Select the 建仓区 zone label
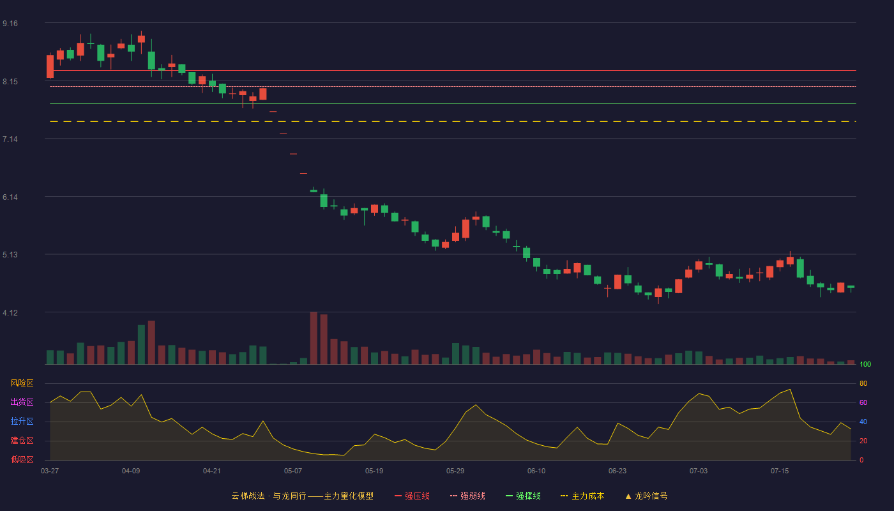Screen dimensions: 894x511 coord(22,441)
